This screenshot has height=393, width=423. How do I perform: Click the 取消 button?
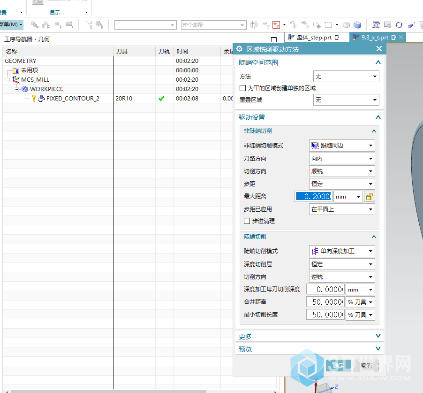[366, 365]
